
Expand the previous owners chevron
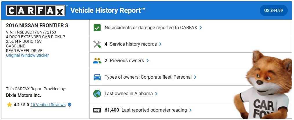148,61
